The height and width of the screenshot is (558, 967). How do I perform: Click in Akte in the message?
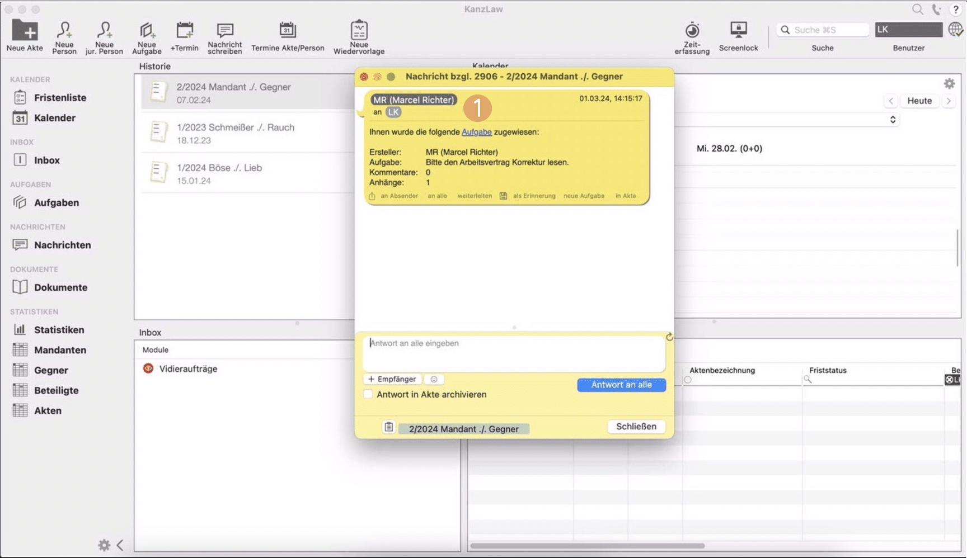626,196
